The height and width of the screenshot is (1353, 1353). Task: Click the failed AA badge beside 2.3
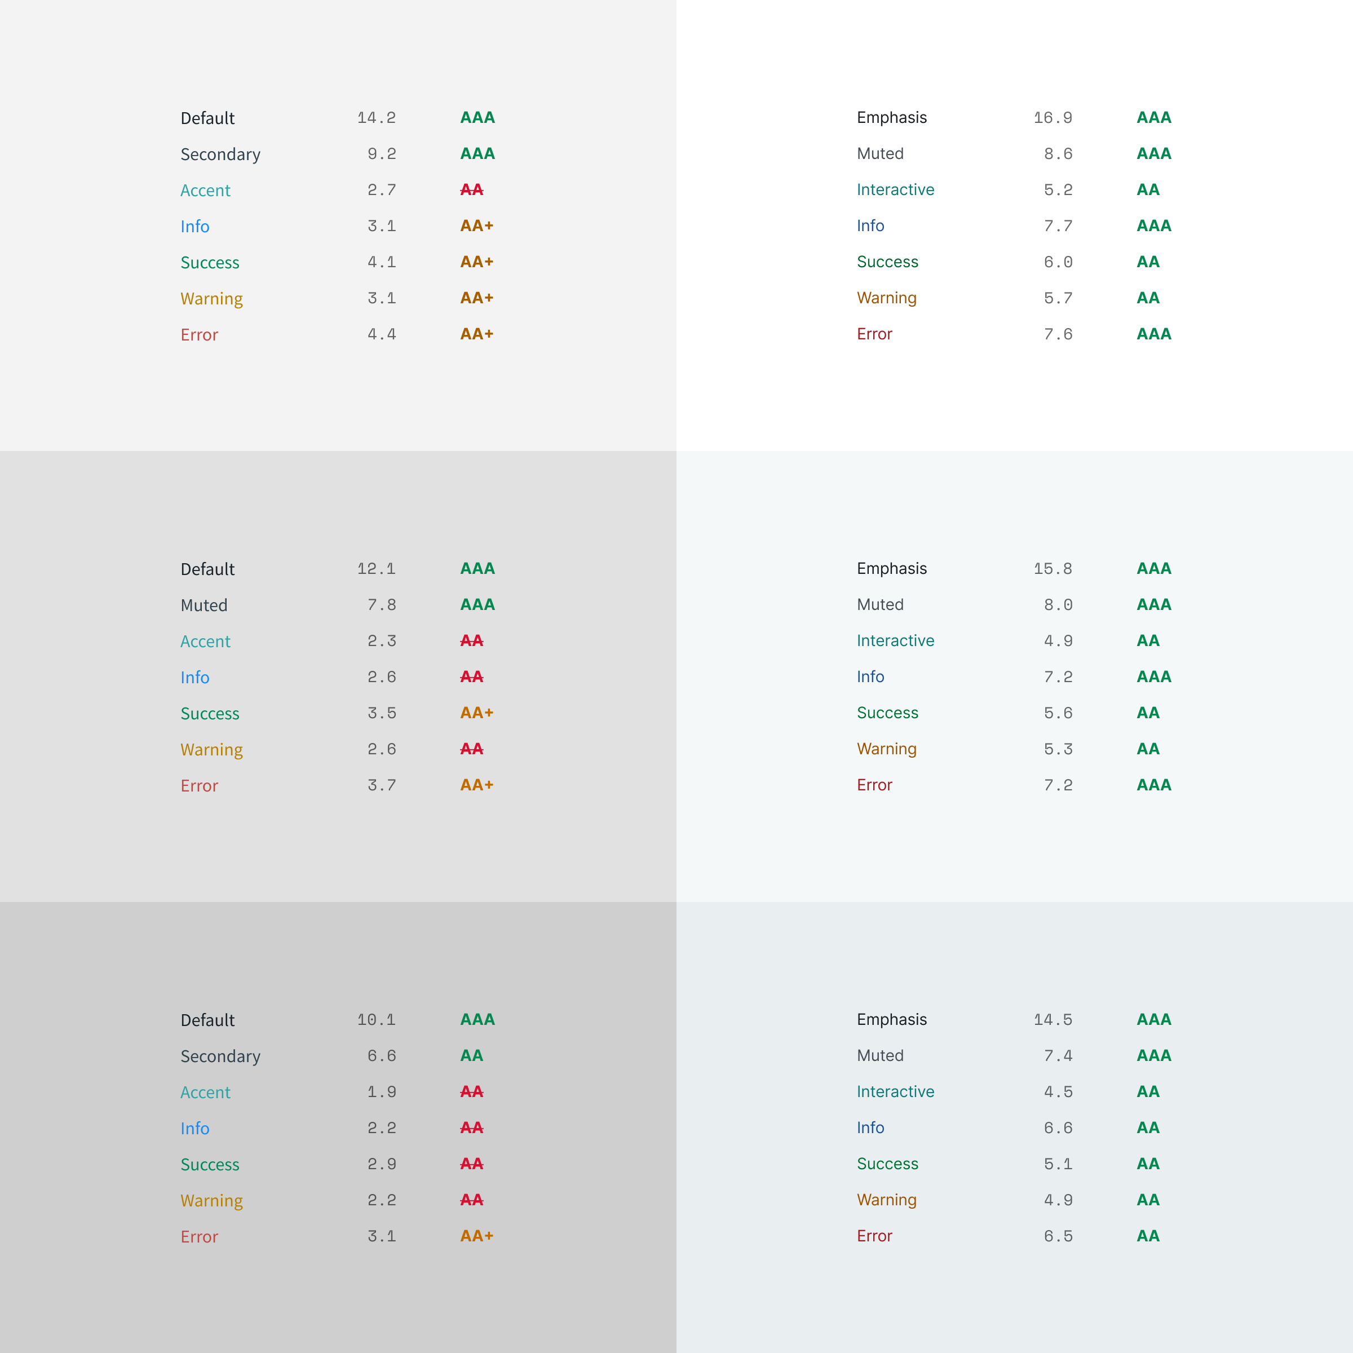click(x=471, y=641)
